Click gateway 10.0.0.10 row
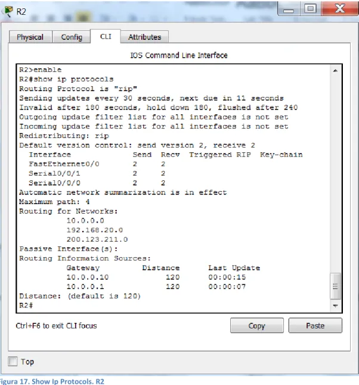The height and width of the screenshot is (385, 359). (156, 277)
